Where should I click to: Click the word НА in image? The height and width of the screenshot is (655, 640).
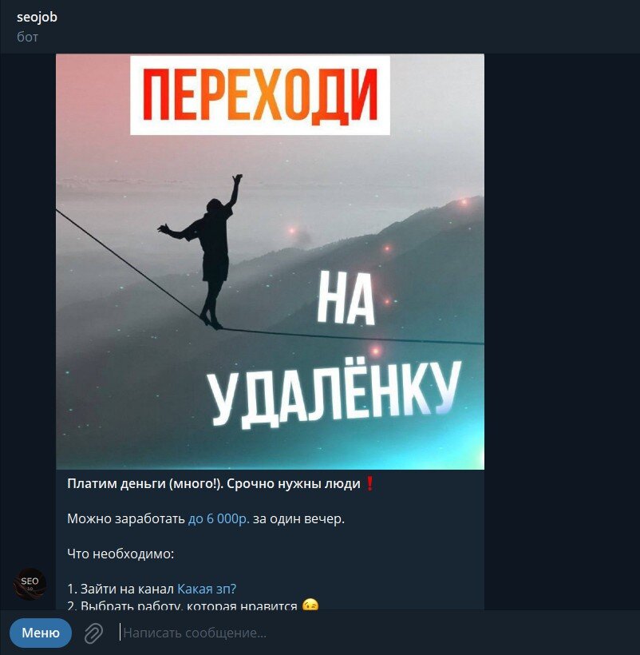point(346,299)
